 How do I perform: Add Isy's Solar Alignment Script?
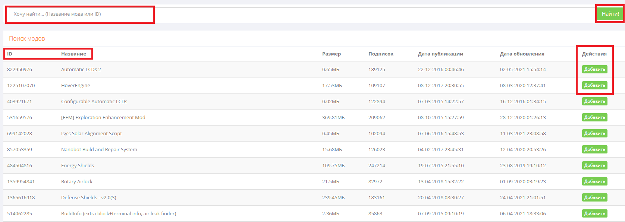click(x=594, y=133)
